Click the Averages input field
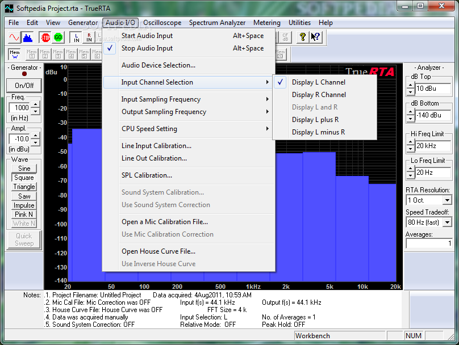Image resolution: width=459 pixels, height=345 pixels. coord(429,243)
